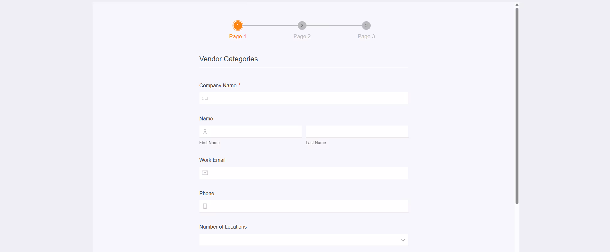Viewport: 610px width, 252px height.
Task: Focus the Last Name input box
Action: pyautogui.click(x=357, y=132)
